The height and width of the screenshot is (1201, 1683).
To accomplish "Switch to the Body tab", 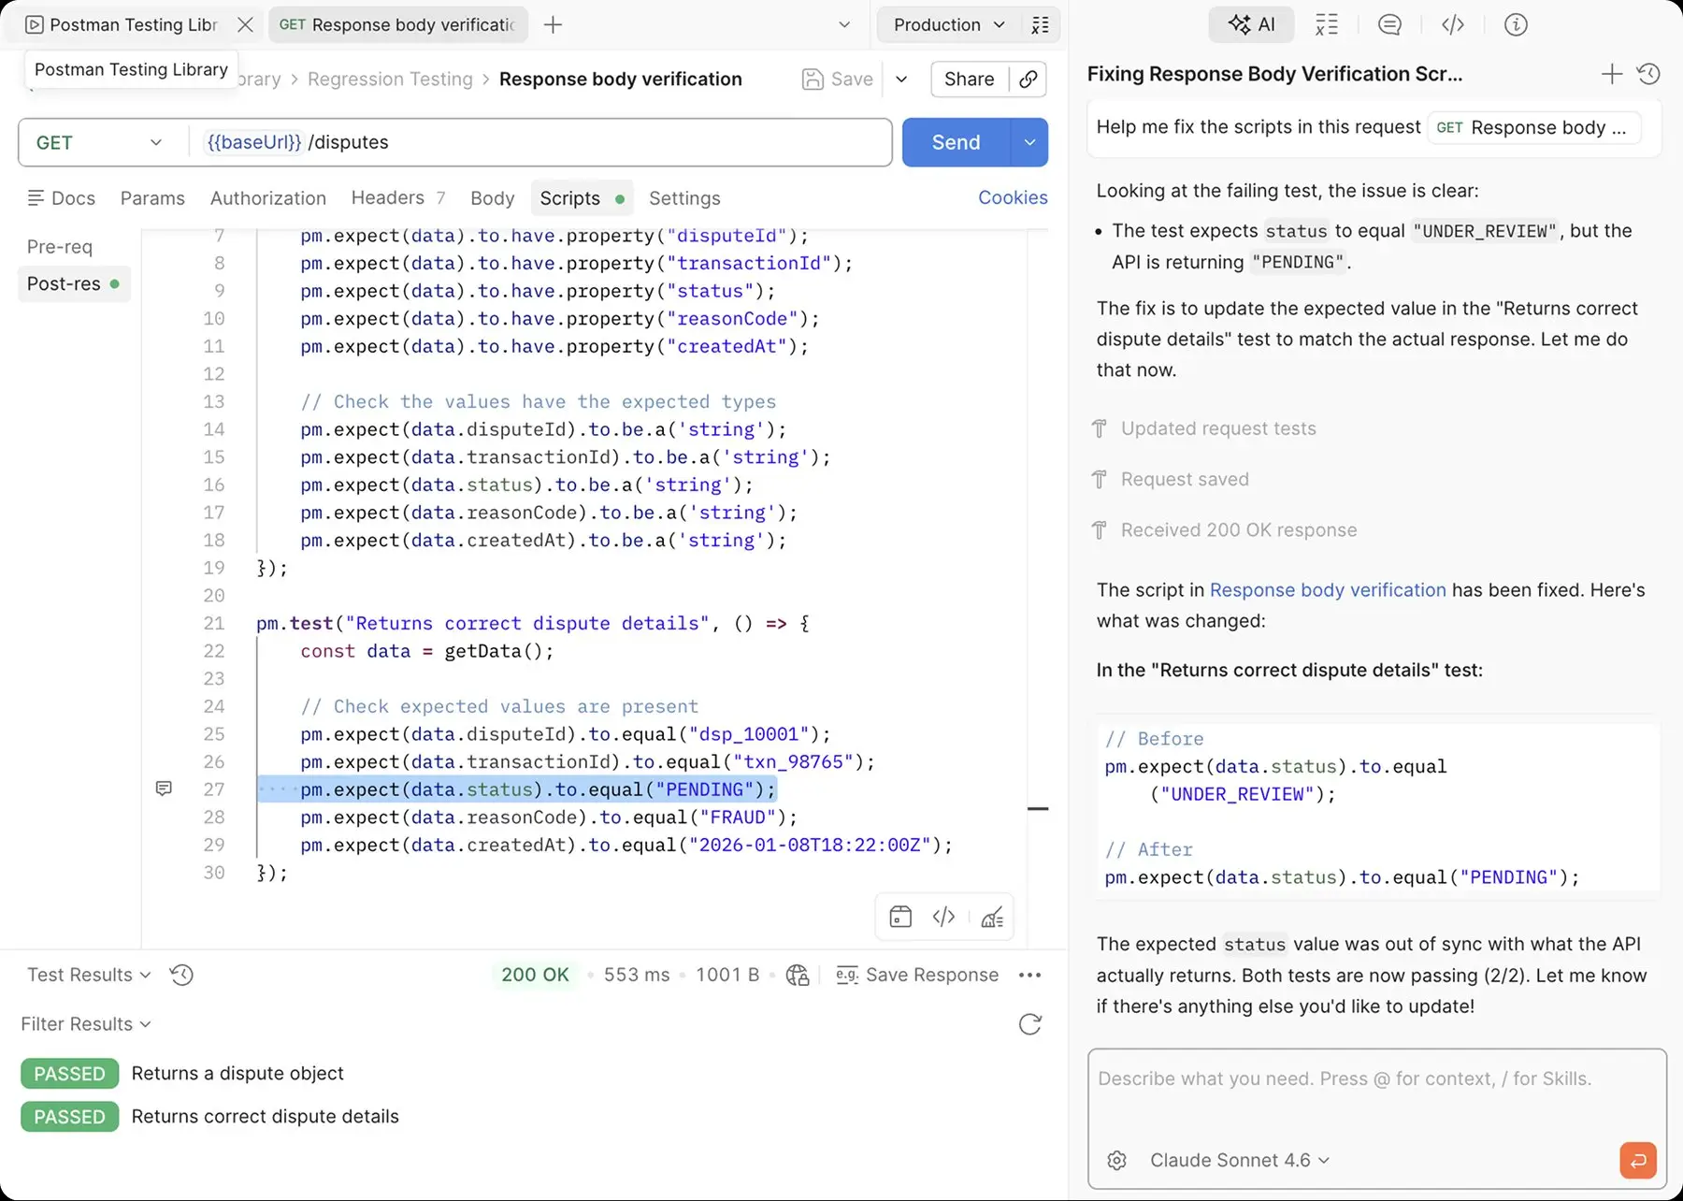I will (x=493, y=198).
